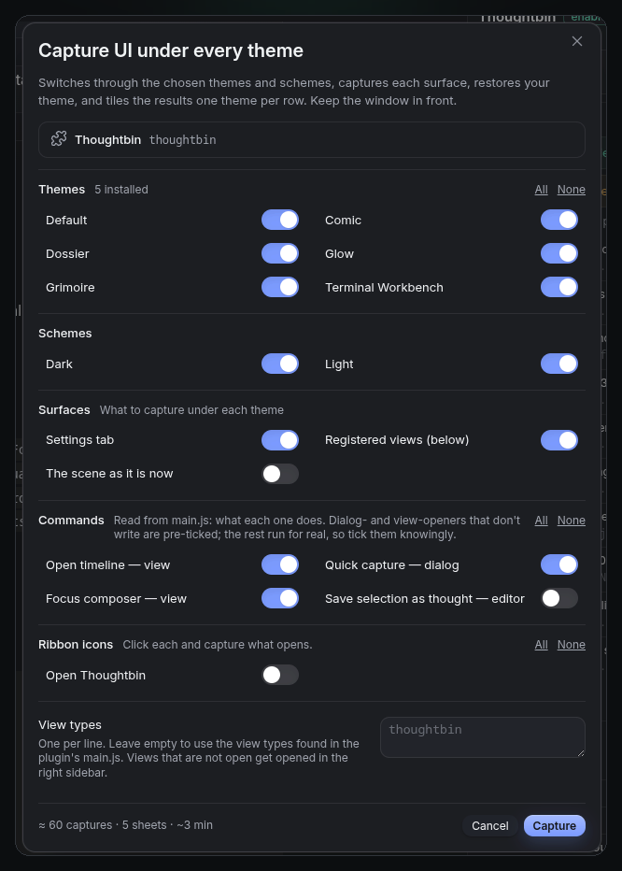
Task: Click the Thoughtbin plugin name
Action: [x=107, y=139]
